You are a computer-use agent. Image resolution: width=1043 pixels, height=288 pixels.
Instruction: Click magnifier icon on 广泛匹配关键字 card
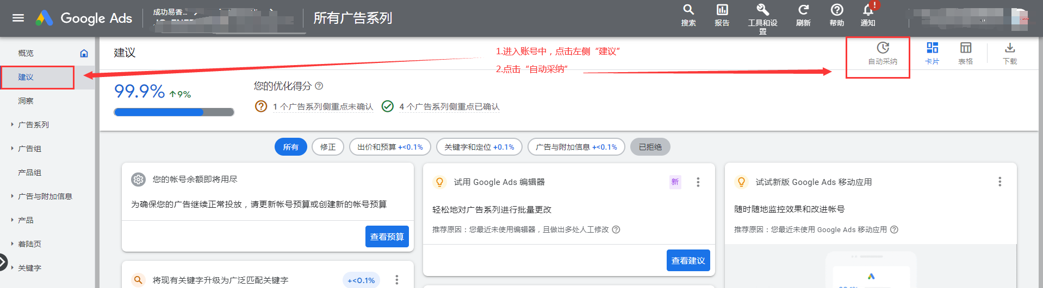pyautogui.click(x=138, y=280)
